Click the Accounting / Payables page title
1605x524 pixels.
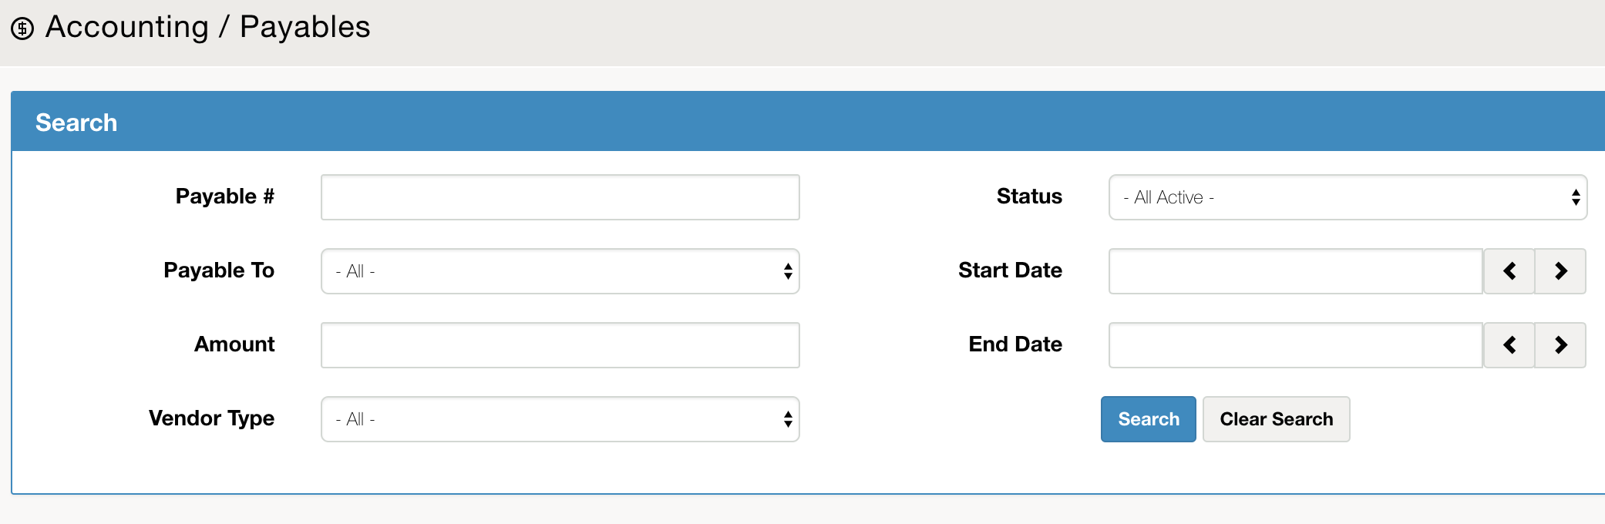point(207,28)
